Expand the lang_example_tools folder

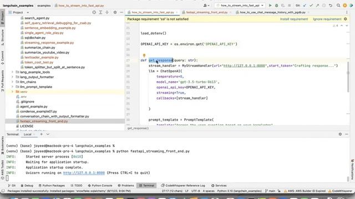tap(12, 72)
